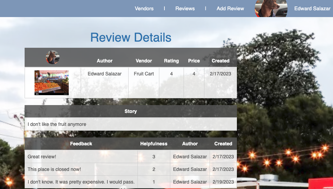The image size is (333, 189).
Task: Click helpfulness value 2 for closed feedback
Action: pyautogui.click(x=154, y=169)
